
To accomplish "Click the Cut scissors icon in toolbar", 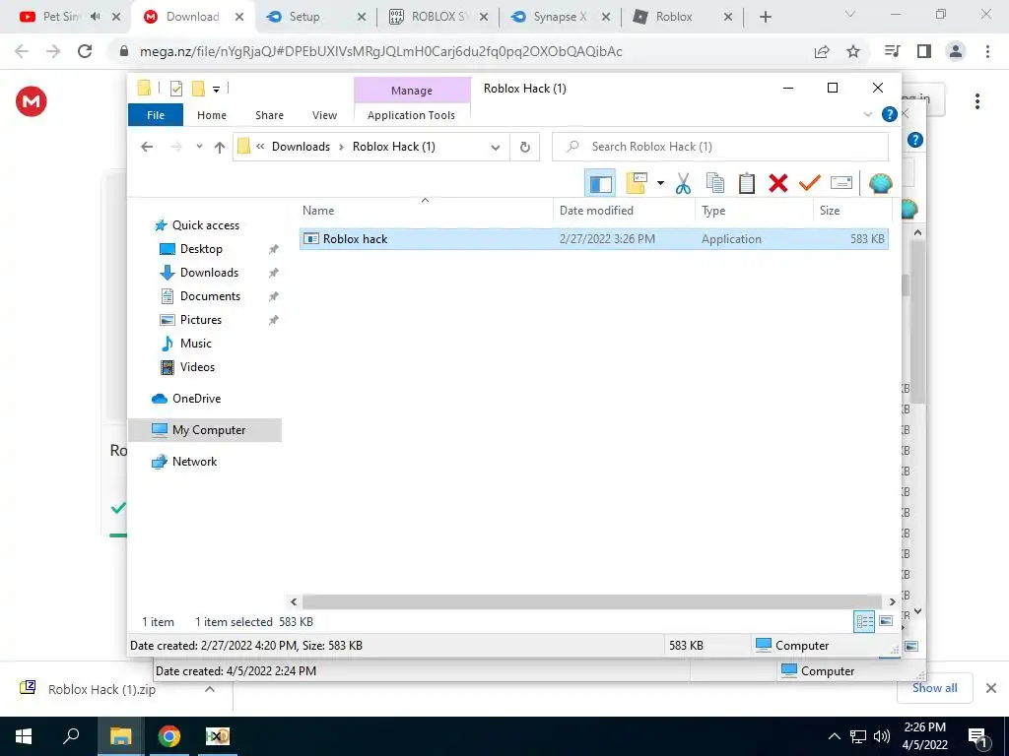I will click(x=683, y=183).
